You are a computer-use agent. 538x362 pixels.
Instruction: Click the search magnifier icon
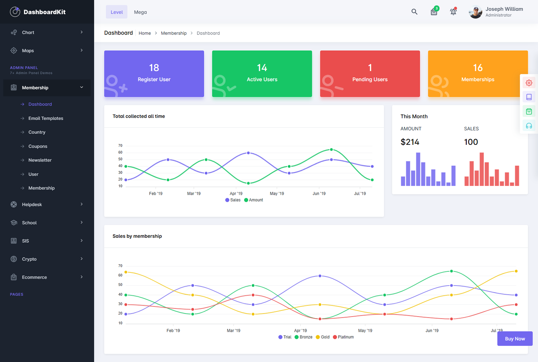click(x=414, y=12)
